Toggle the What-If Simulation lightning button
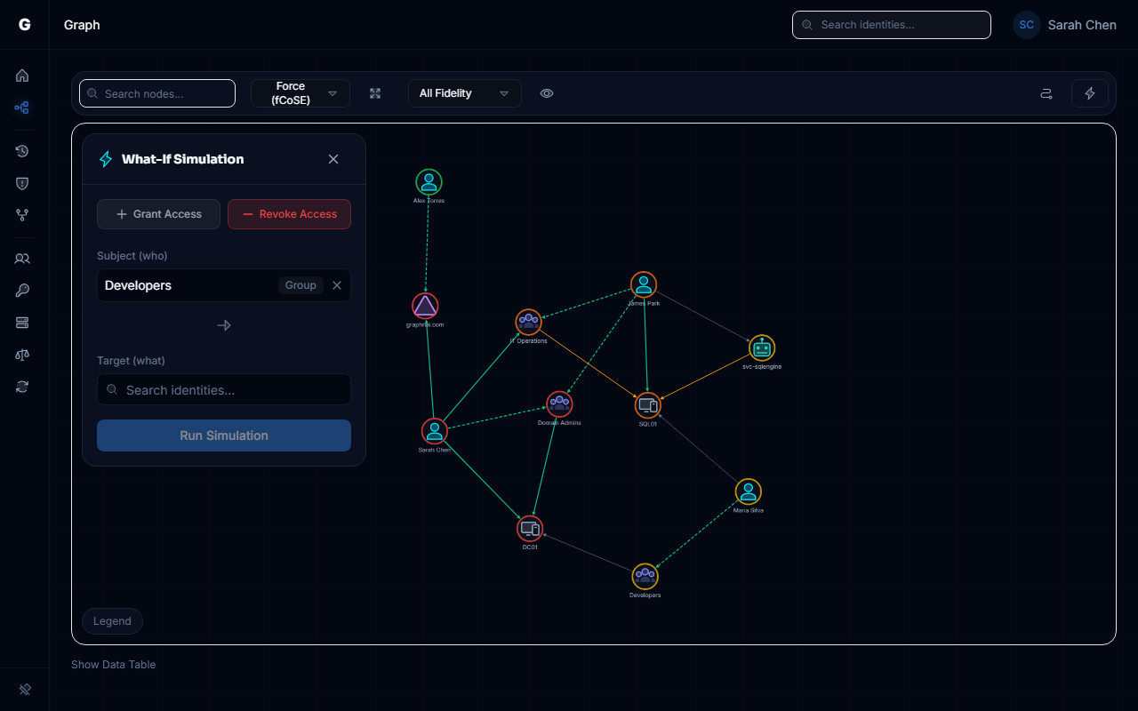 pyautogui.click(x=1090, y=93)
